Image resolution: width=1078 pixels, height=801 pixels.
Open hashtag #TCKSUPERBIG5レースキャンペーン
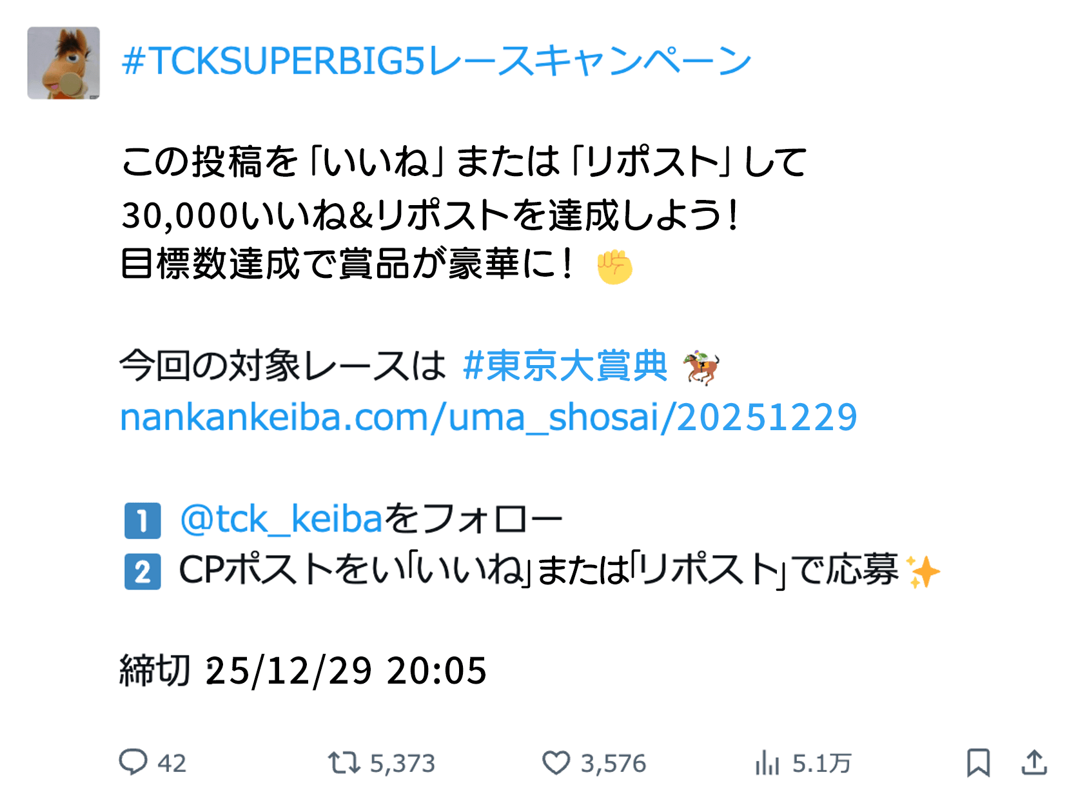tap(436, 61)
